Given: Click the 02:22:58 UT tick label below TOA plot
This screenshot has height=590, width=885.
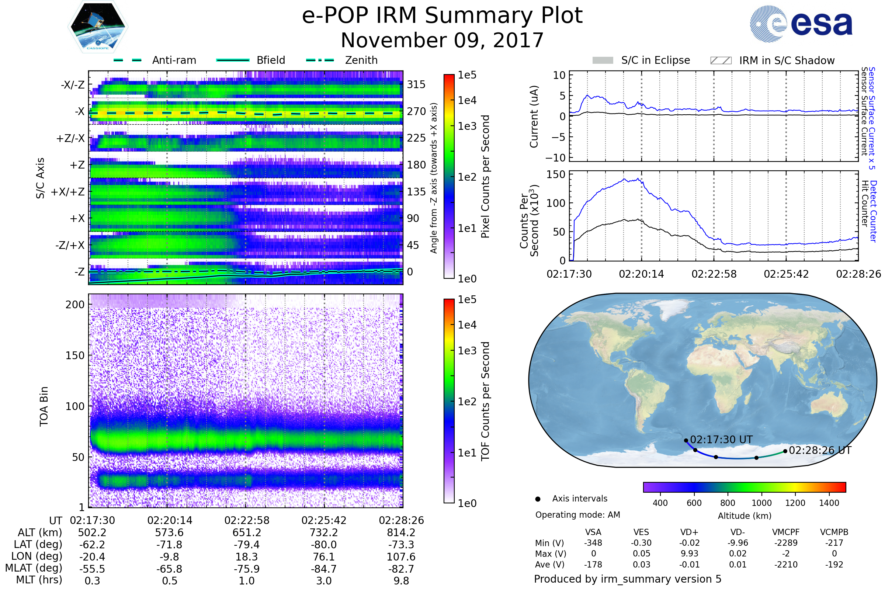Looking at the screenshot, I should coord(247,520).
